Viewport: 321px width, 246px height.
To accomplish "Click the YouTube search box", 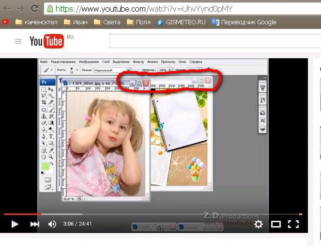I will pos(213,42).
